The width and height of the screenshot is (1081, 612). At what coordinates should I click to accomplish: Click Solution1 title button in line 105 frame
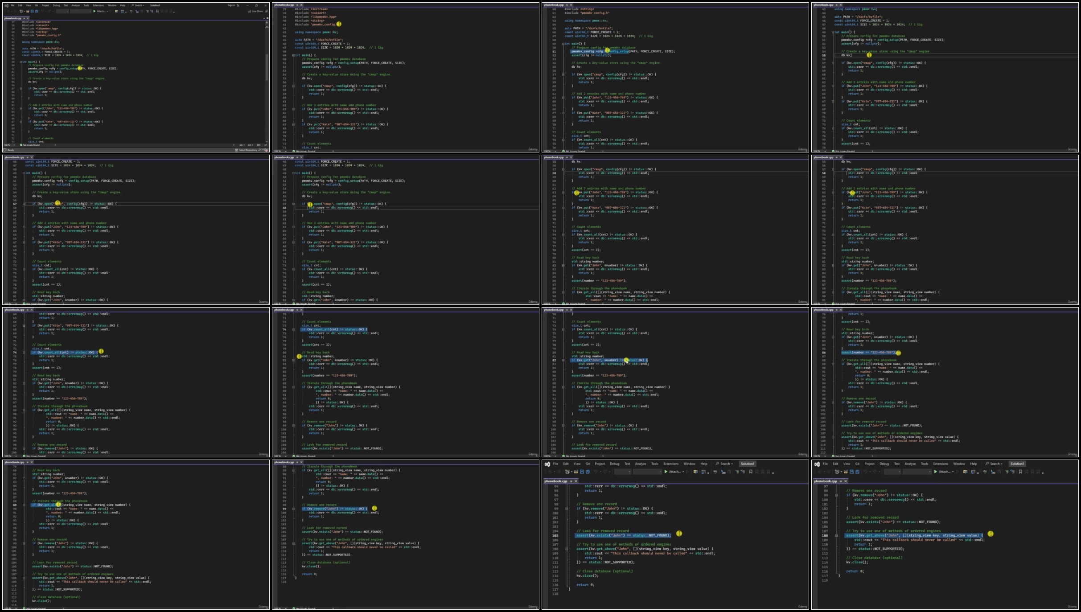(748, 464)
